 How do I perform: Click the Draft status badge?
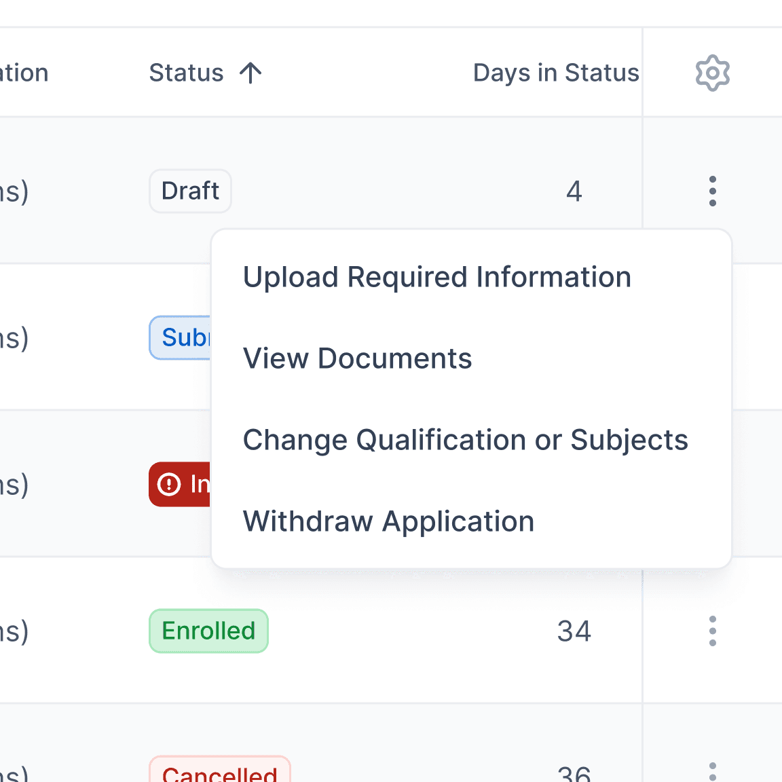(x=190, y=191)
